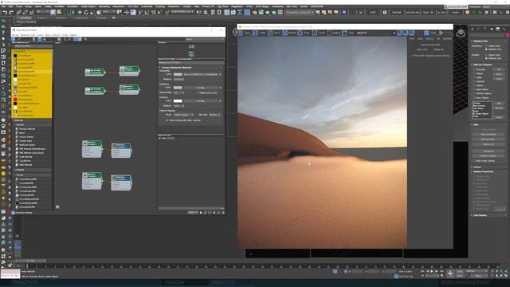Image resolution: width=510 pixels, height=287 pixels.
Task: Toggle Store with original postprocessing checkbox
Action: [x=411, y=56]
